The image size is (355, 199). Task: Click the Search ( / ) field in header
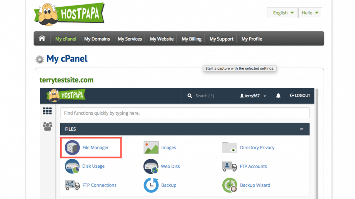(x=205, y=96)
